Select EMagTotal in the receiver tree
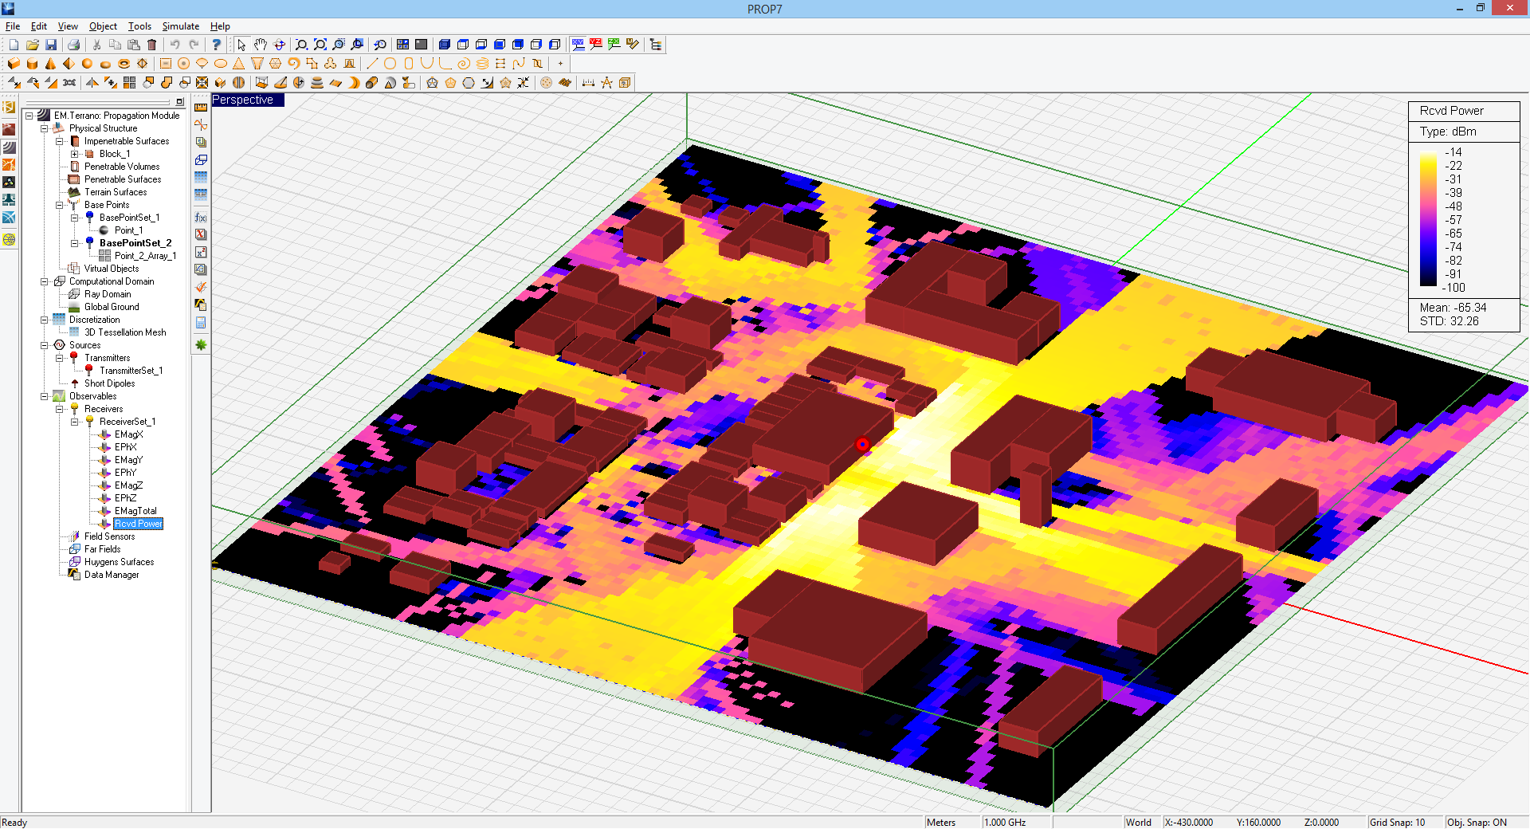This screenshot has height=829, width=1530. coord(135,511)
